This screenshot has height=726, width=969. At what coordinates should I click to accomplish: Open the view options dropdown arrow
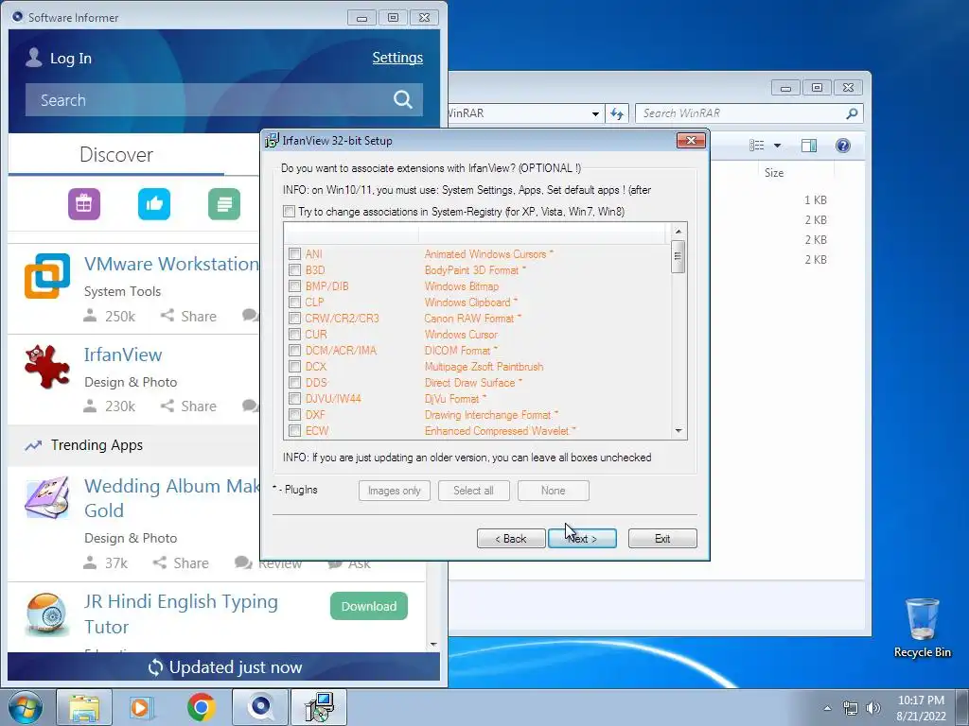click(x=778, y=145)
